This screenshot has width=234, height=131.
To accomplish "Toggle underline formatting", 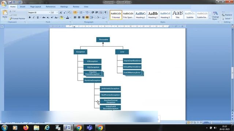I will pos(38,17).
